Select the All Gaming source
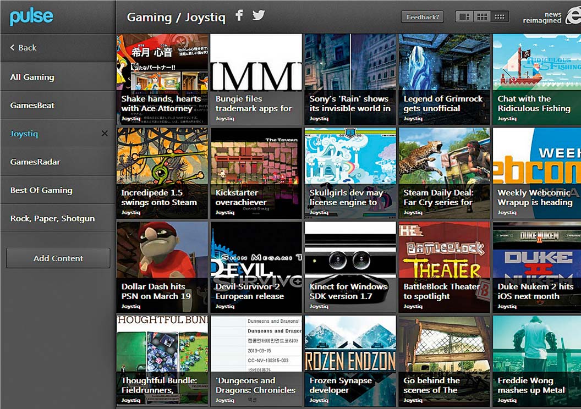The width and height of the screenshot is (581, 409). (58, 76)
